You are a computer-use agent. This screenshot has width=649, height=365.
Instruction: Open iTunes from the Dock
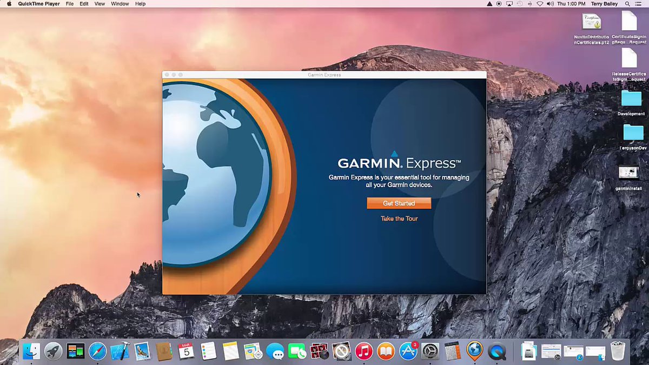pyautogui.click(x=364, y=351)
